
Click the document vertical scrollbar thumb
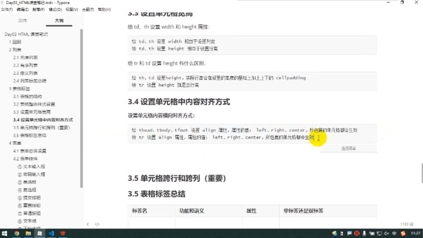(422, 173)
